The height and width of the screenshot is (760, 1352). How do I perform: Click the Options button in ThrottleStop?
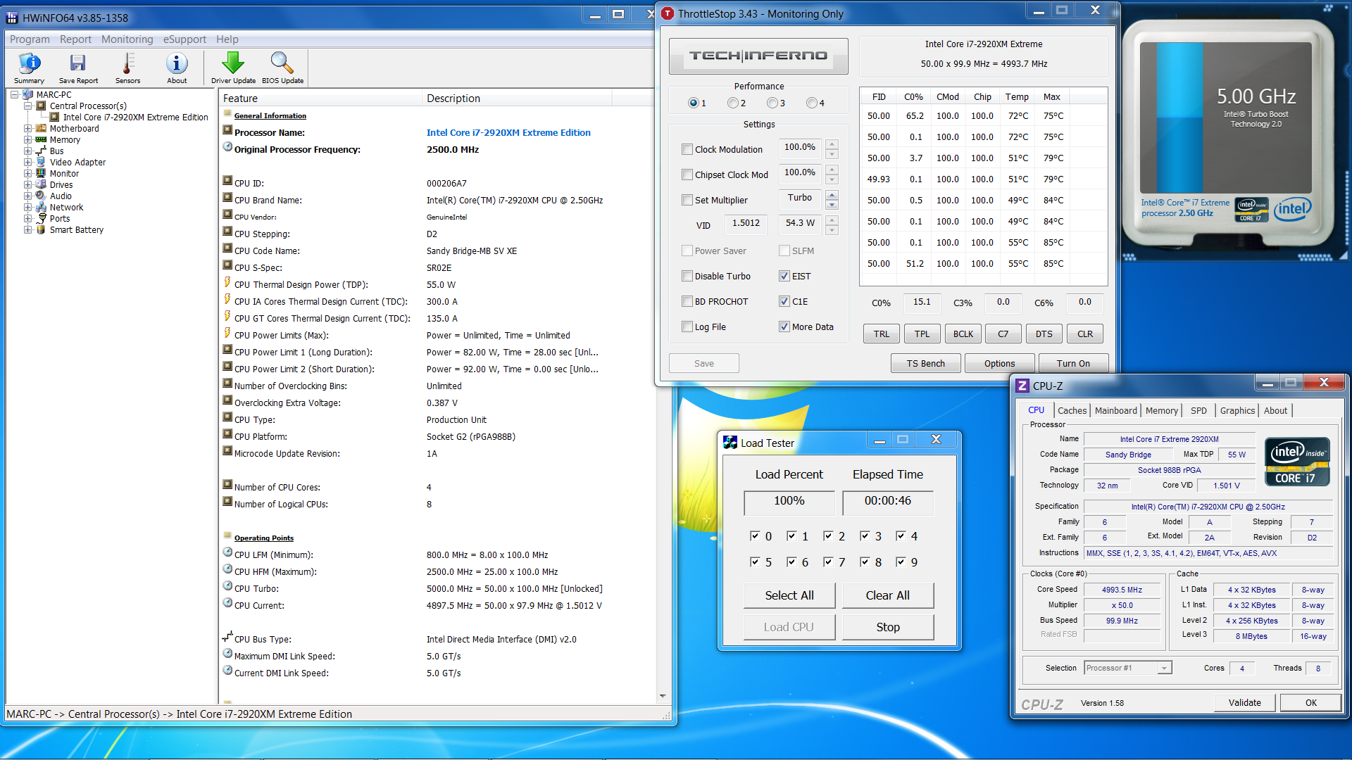coord(999,363)
